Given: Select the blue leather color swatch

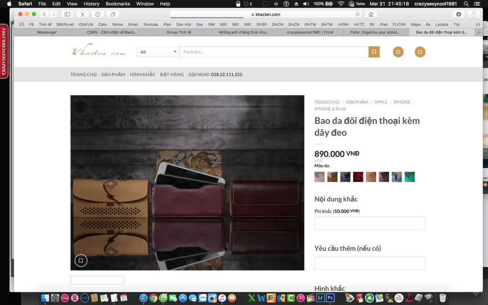Looking at the screenshot, I should click(x=397, y=177).
